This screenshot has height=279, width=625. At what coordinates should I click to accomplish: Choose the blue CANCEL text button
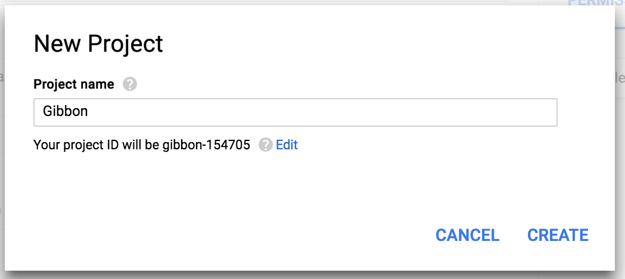point(467,235)
